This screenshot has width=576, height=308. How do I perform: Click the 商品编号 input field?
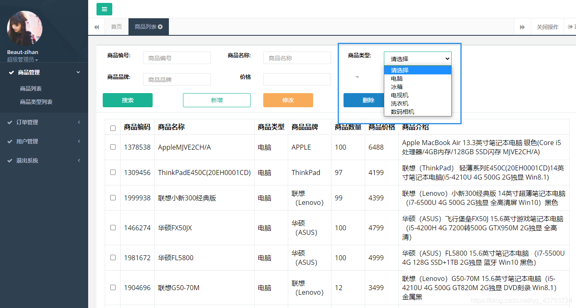click(x=177, y=58)
